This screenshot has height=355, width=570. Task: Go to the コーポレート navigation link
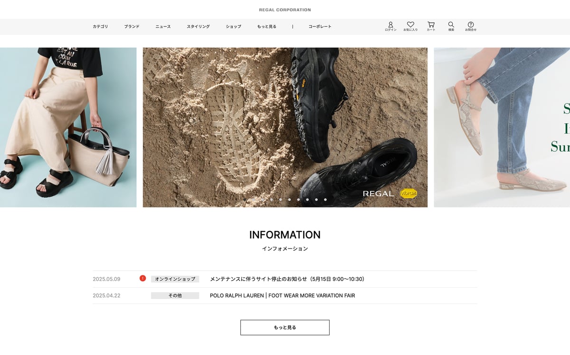(320, 27)
